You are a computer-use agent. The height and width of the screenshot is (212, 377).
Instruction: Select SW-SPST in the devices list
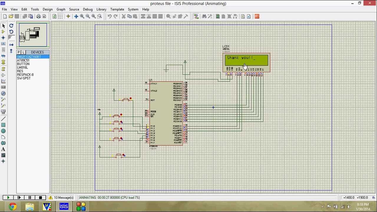(33, 78)
